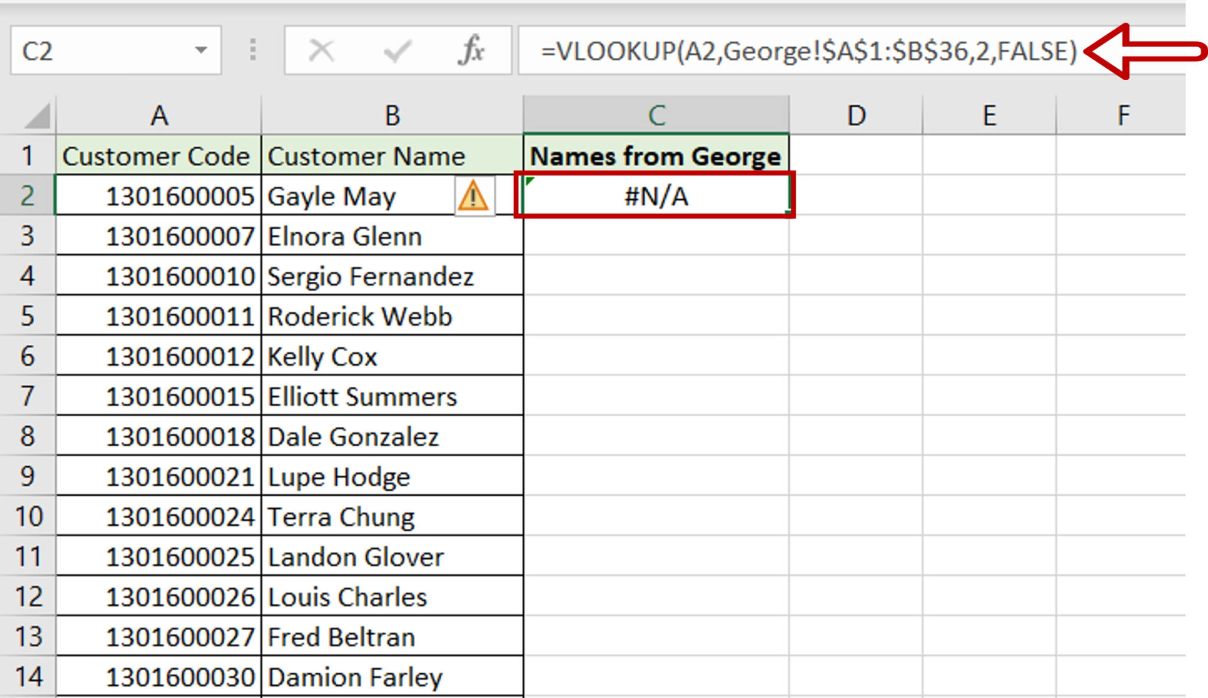Click into the formula bar VLOOKUP text
1208x698 pixels.
(809, 51)
